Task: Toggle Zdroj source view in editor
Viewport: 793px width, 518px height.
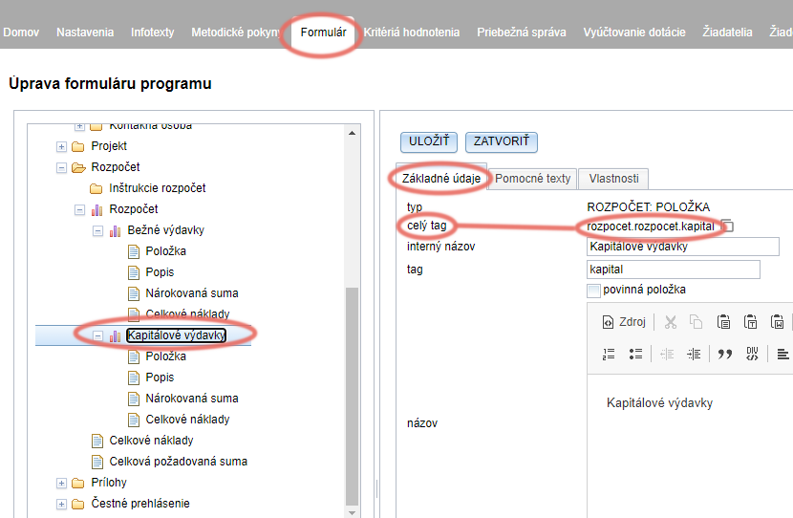Action: (x=624, y=322)
